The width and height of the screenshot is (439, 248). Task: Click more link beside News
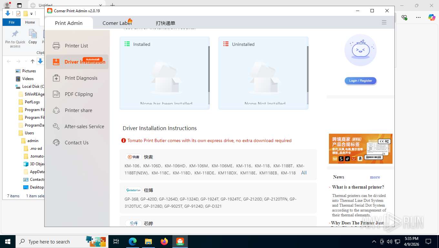[375, 177]
